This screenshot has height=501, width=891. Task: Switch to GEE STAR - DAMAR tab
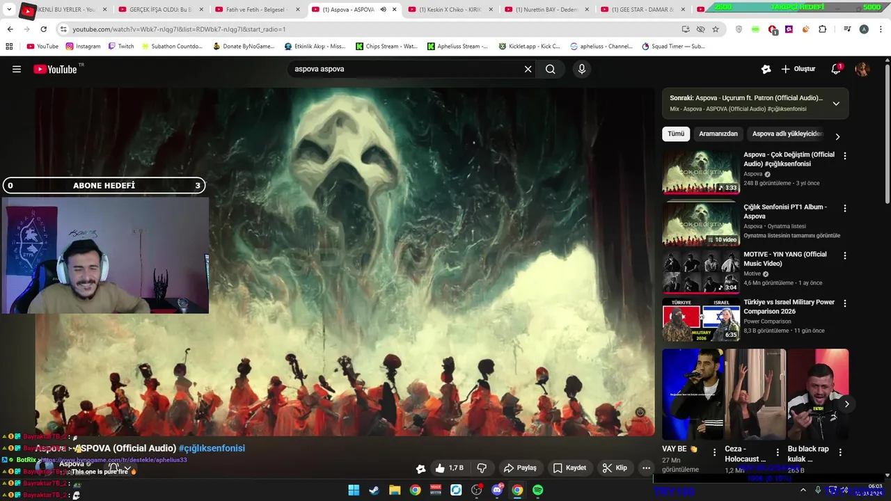pos(642,10)
